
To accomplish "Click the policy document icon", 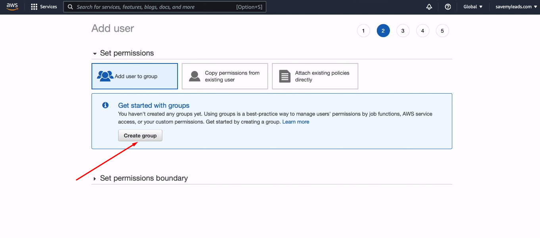I will coord(285,76).
